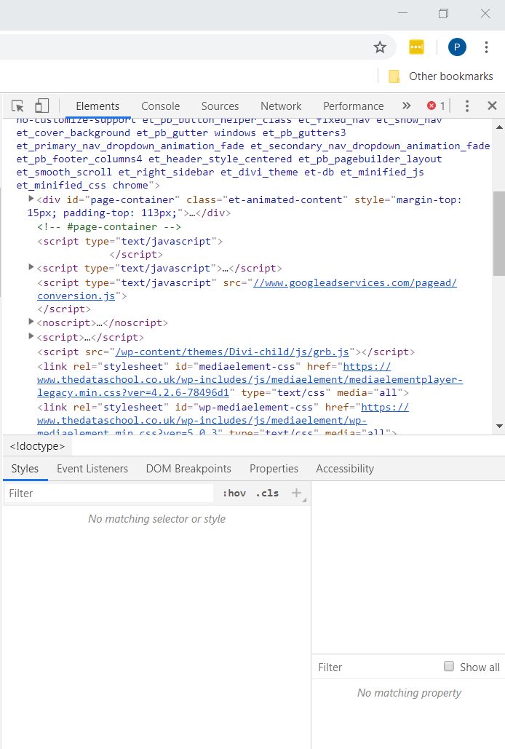
Task: Open Chrome's three-dot menu
Action: (x=486, y=47)
